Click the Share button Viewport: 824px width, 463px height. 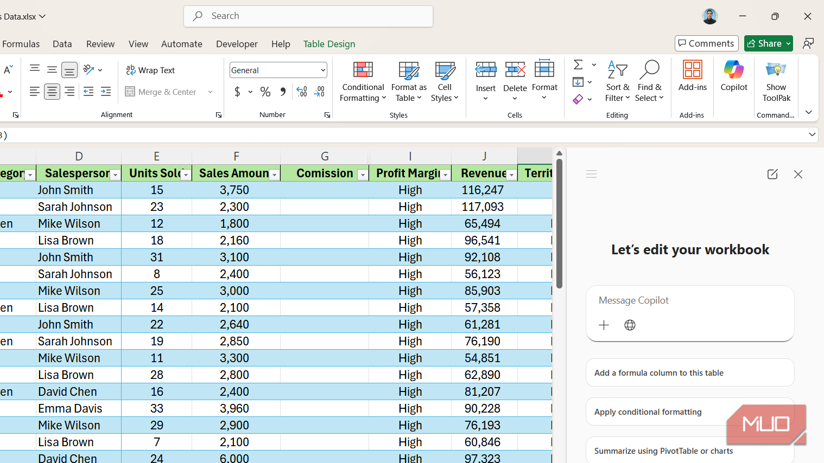tap(764, 43)
